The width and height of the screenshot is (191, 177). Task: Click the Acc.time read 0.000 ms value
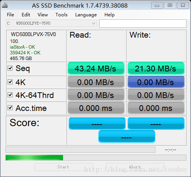(96, 108)
